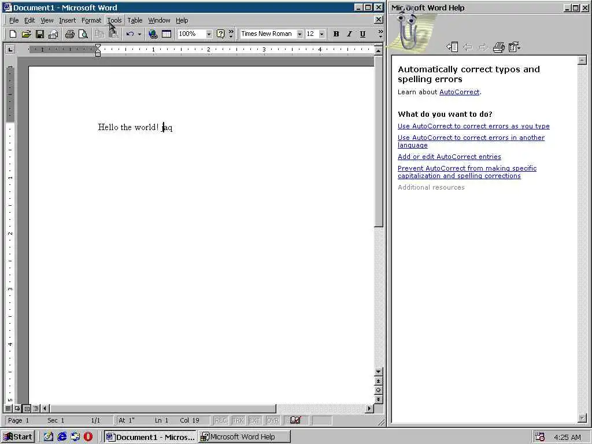The height and width of the screenshot is (444, 592).
Task: Create a new blank document from toolbar
Action: 13,34
